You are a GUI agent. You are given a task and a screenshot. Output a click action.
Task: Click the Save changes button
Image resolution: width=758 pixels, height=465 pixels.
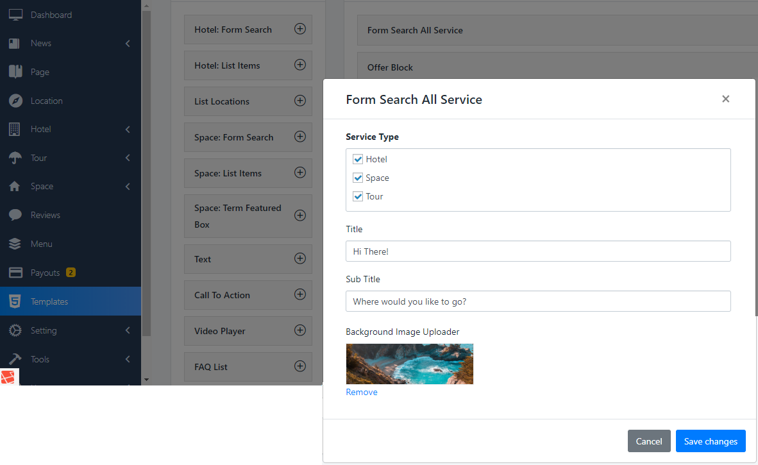pyautogui.click(x=710, y=441)
